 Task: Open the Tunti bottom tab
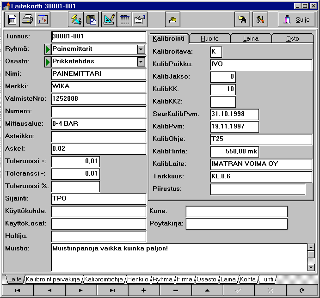[x=267, y=279]
